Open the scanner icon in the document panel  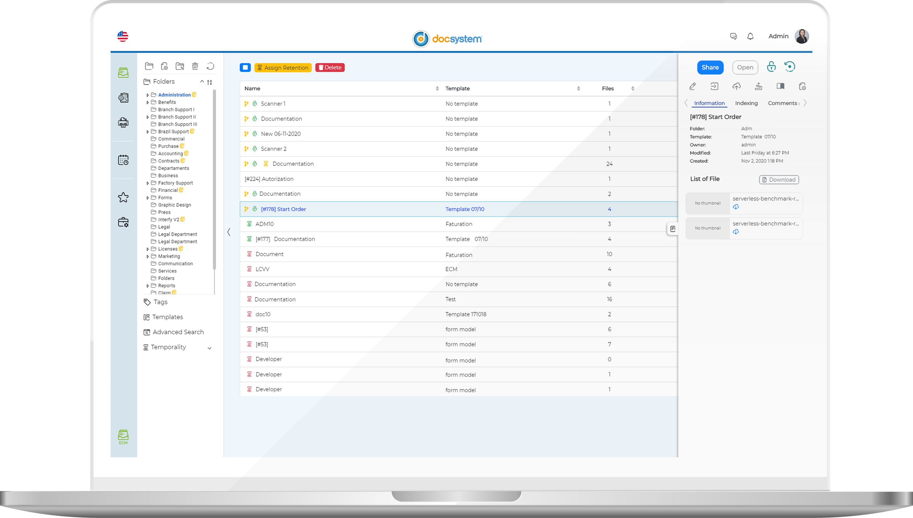(758, 86)
